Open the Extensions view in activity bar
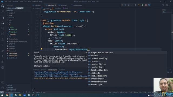Image resolution: width=173 pixels, height=97 pixels. 3,34
